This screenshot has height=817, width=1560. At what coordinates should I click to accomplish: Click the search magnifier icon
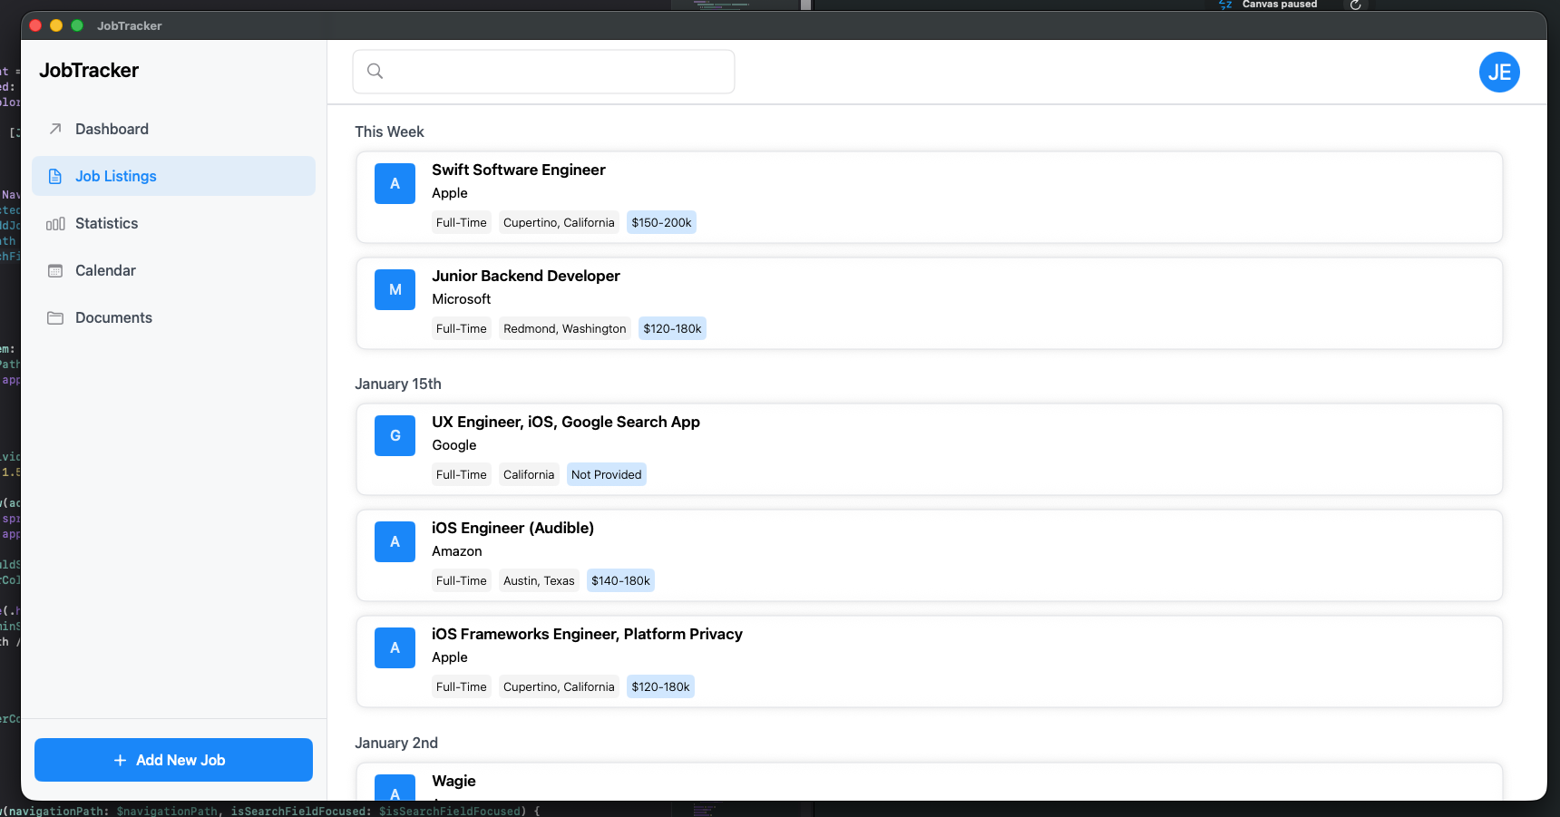(375, 71)
